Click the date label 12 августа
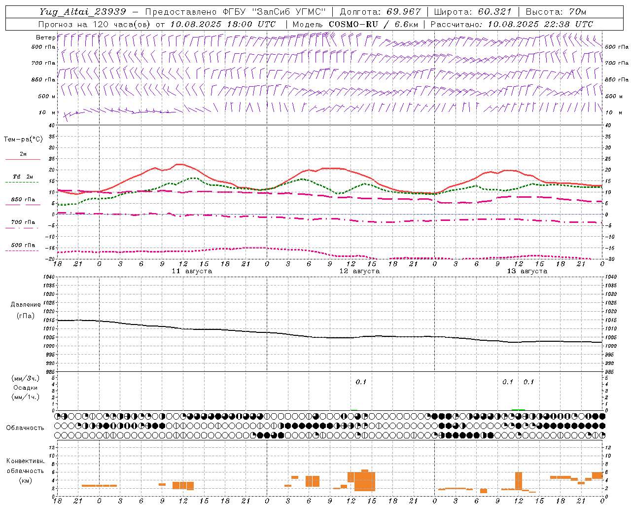 359,271
